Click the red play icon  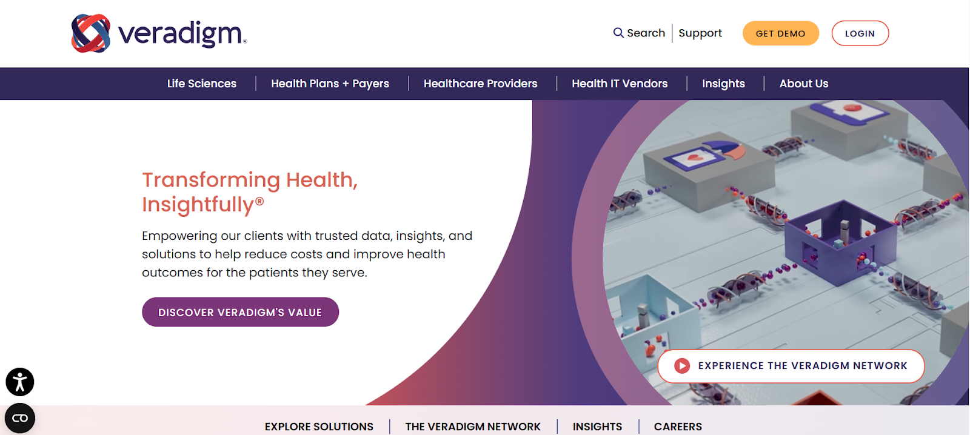click(682, 366)
